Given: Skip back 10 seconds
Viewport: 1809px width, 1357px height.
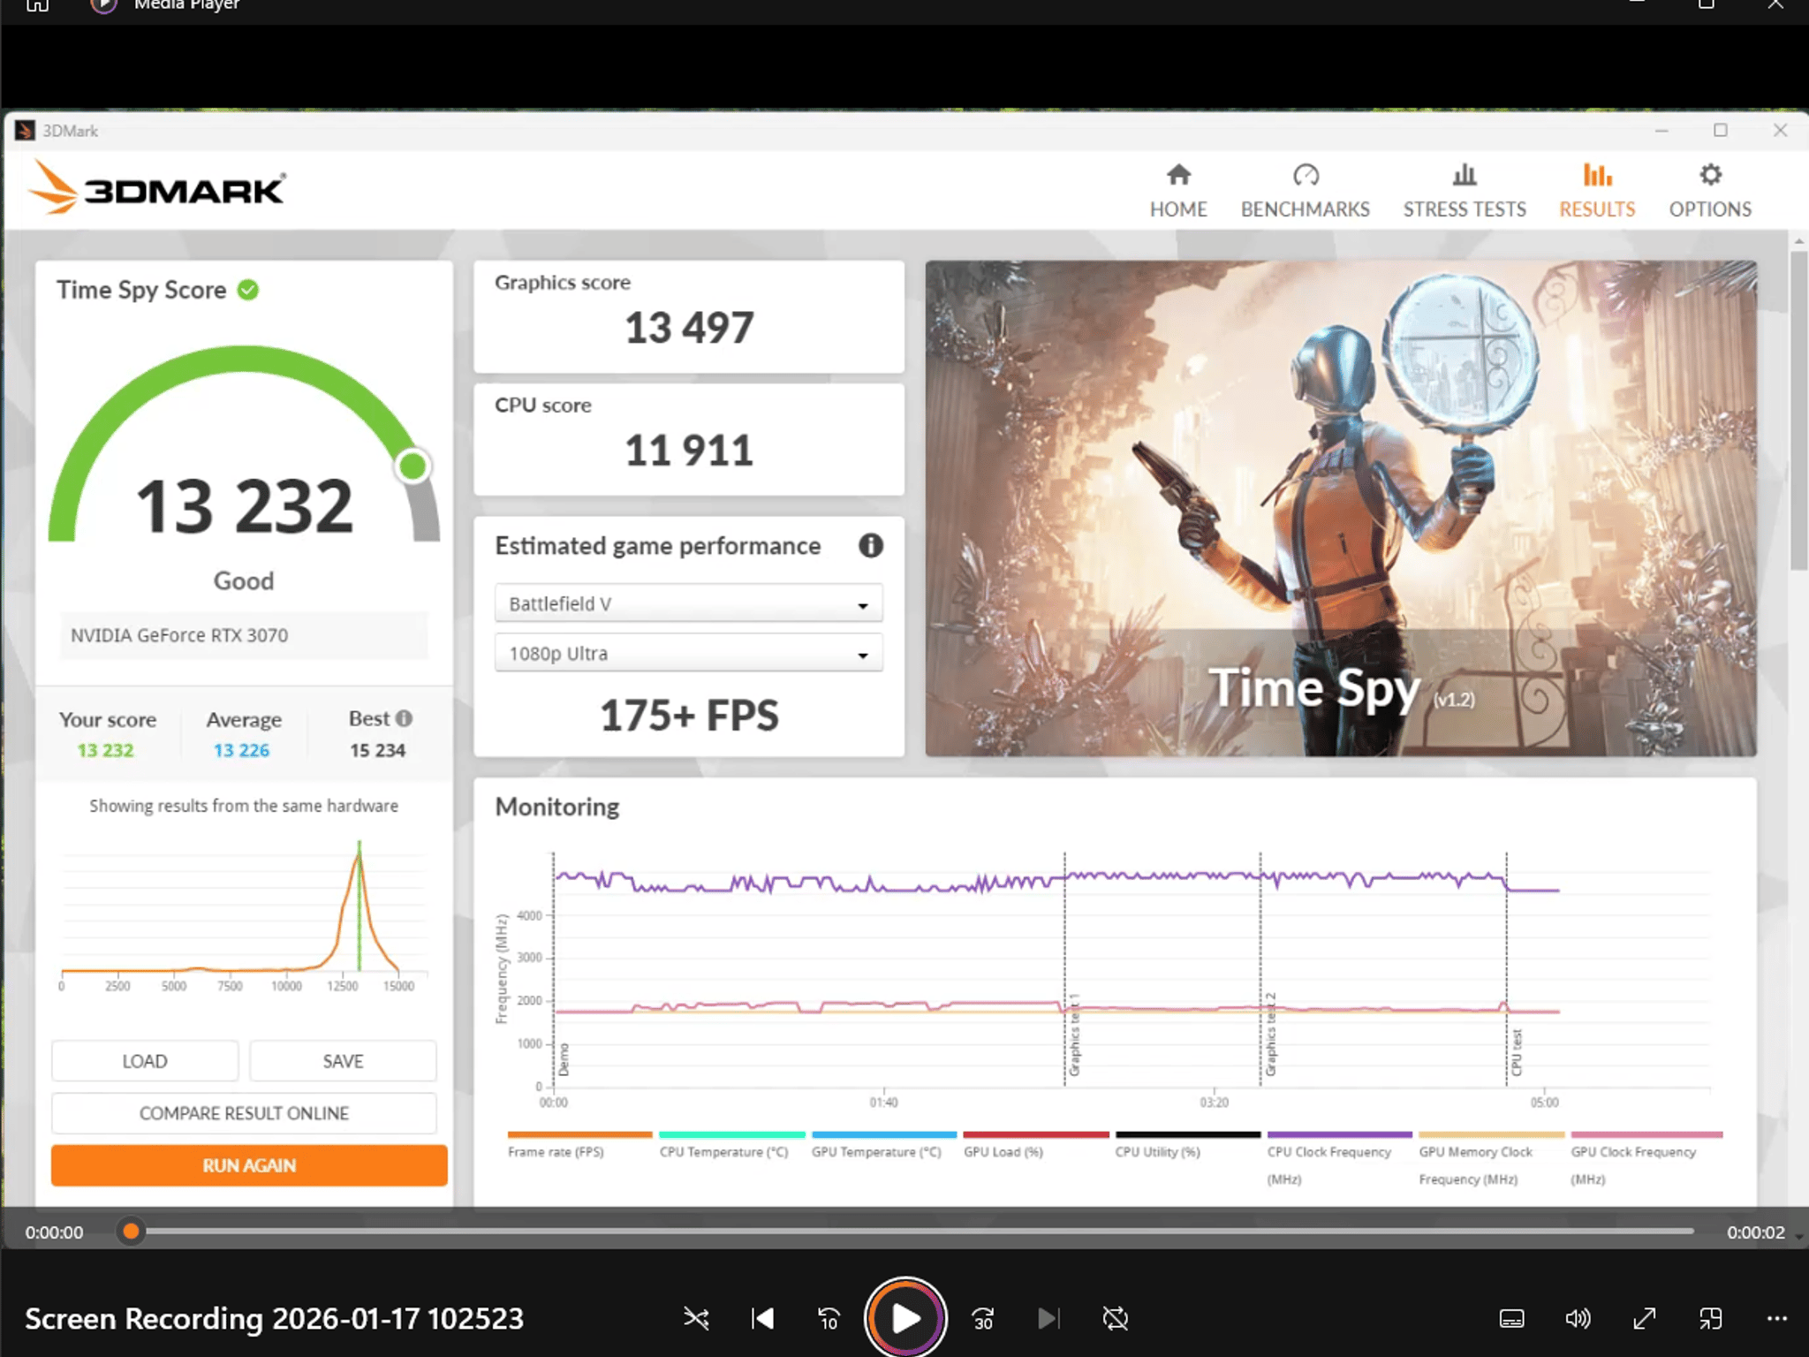Looking at the screenshot, I should 829,1319.
